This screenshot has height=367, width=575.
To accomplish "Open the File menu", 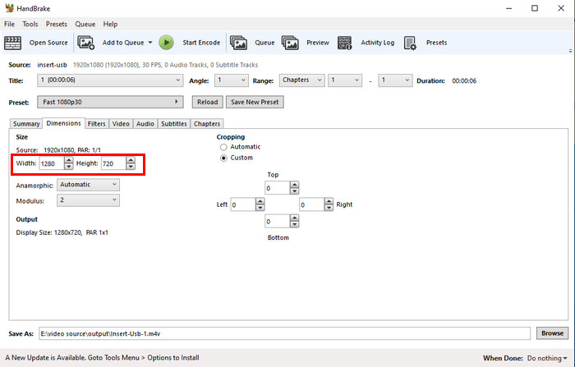I will tap(9, 24).
